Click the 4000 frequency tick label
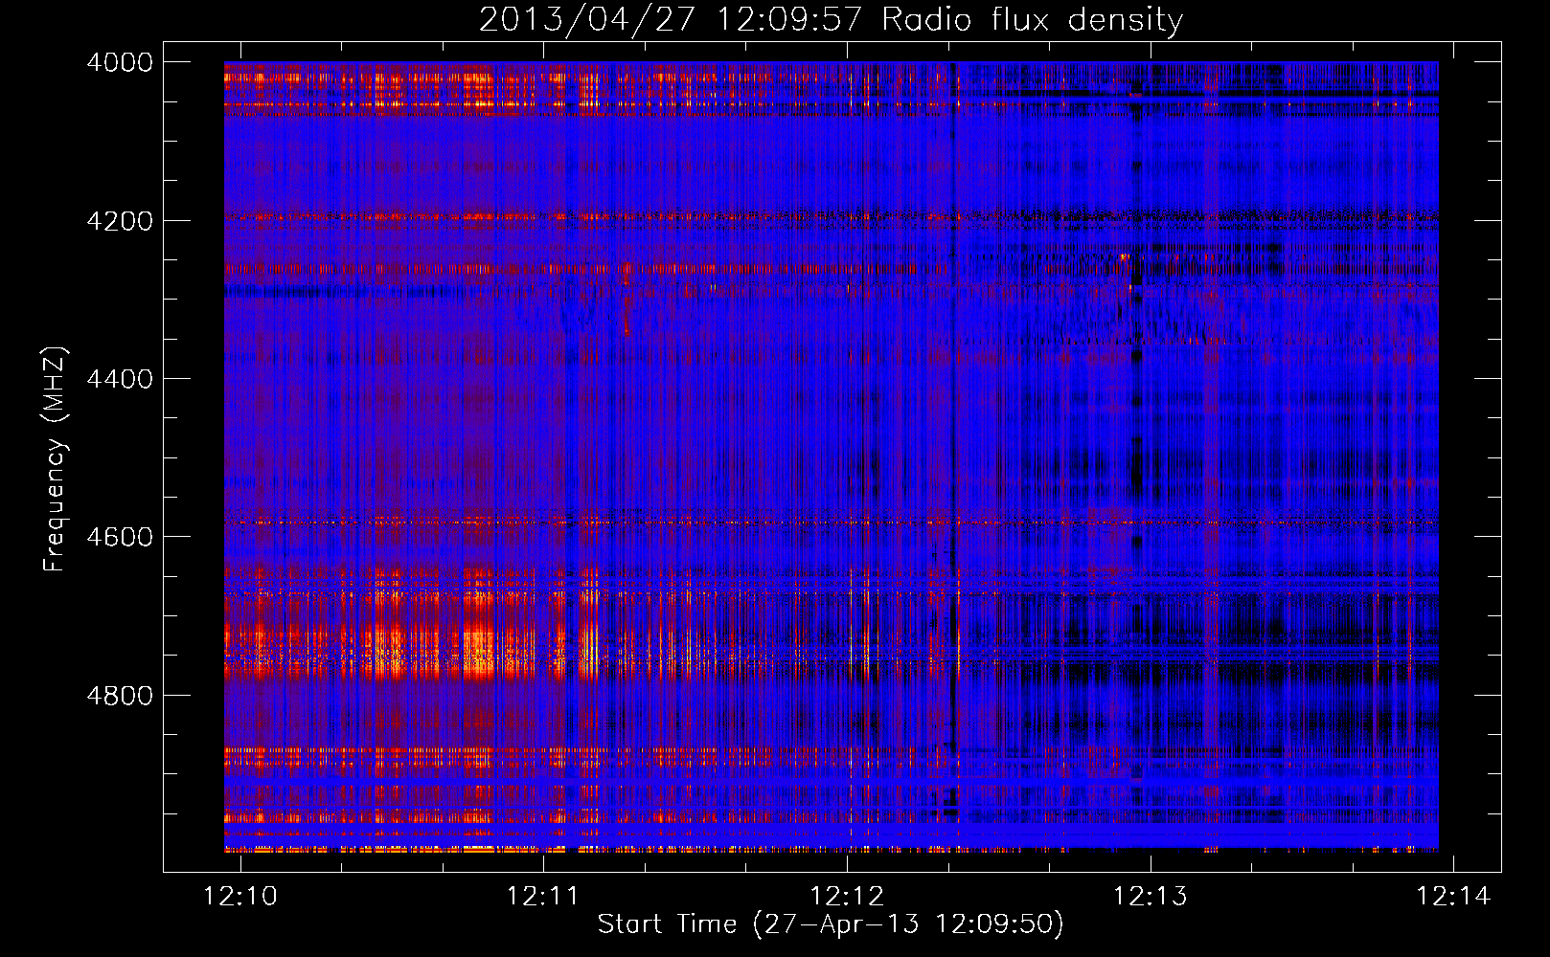Screen dimensions: 1550x957 [x=120, y=62]
